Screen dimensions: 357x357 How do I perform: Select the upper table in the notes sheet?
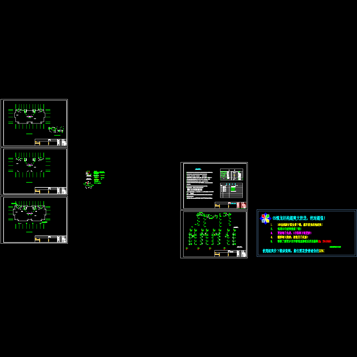231,174
